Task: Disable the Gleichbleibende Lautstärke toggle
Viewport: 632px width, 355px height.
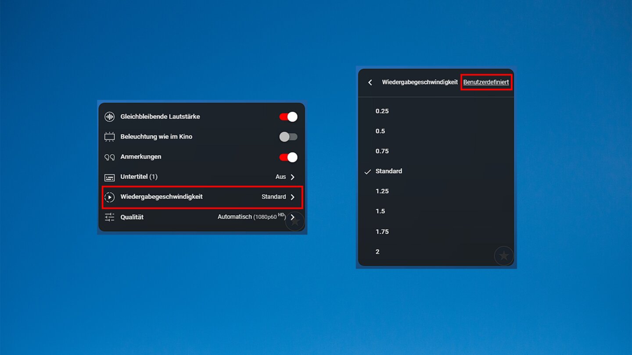Action: click(x=288, y=117)
